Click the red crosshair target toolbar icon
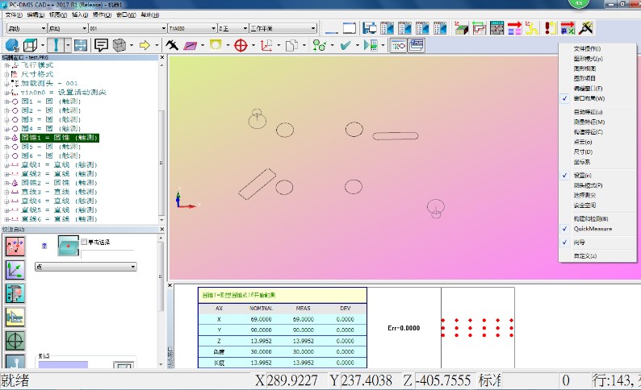 pyautogui.click(x=240, y=45)
